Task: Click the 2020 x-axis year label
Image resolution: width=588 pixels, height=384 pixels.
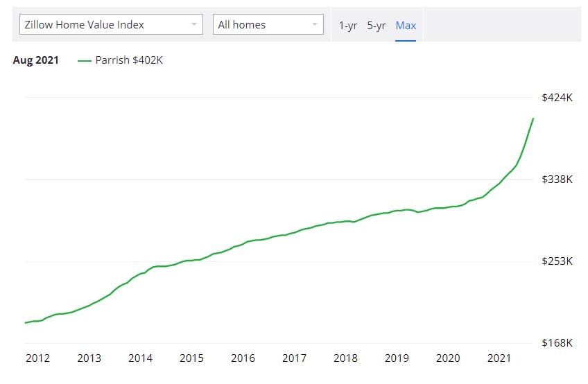Action: (448, 358)
